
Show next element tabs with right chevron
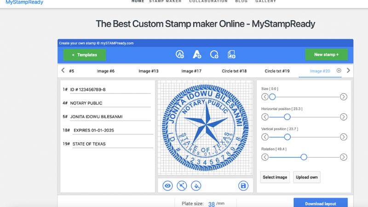[348, 70]
